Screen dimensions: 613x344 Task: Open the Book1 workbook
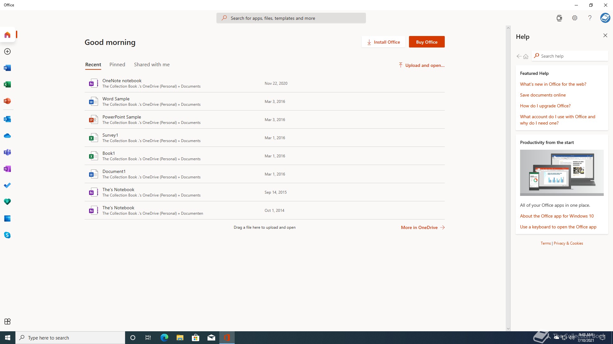pyautogui.click(x=264, y=156)
